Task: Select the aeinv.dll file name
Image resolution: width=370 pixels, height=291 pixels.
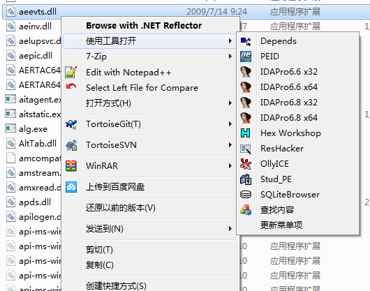Action: pyautogui.click(x=35, y=27)
